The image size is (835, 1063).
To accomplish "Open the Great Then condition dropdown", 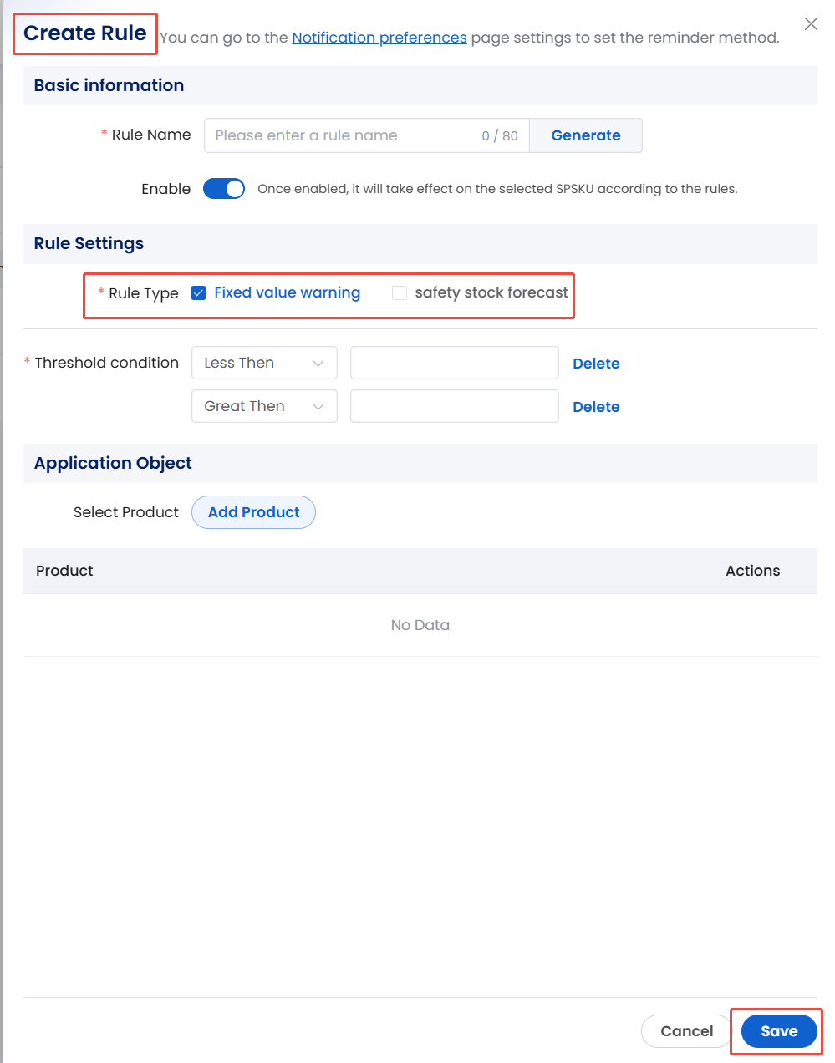I will pyautogui.click(x=264, y=406).
